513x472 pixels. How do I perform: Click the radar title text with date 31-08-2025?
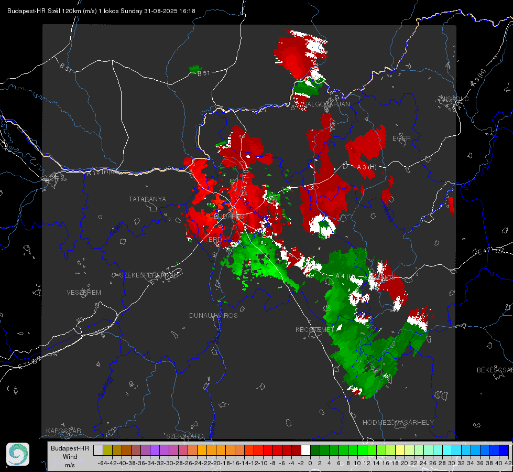point(101,11)
